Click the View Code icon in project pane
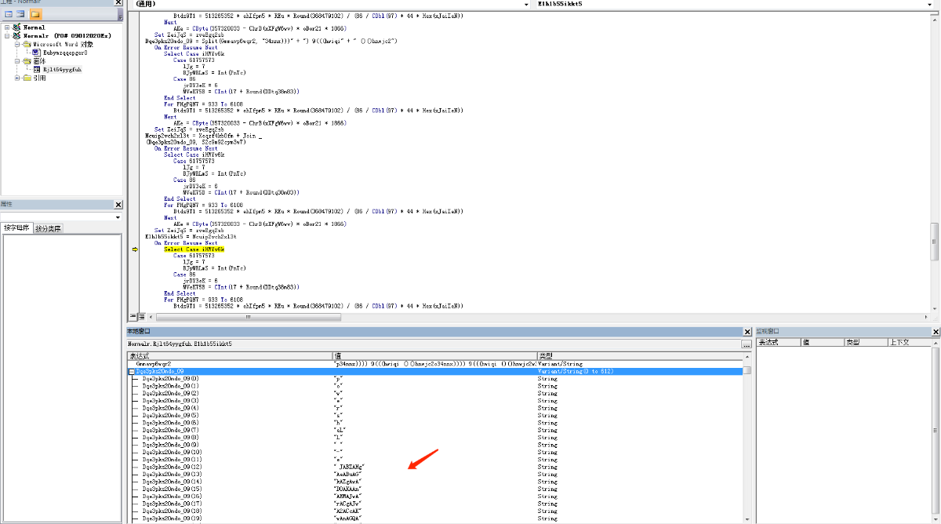The height and width of the screenshot is (524, 941). [x=9, y=14]
